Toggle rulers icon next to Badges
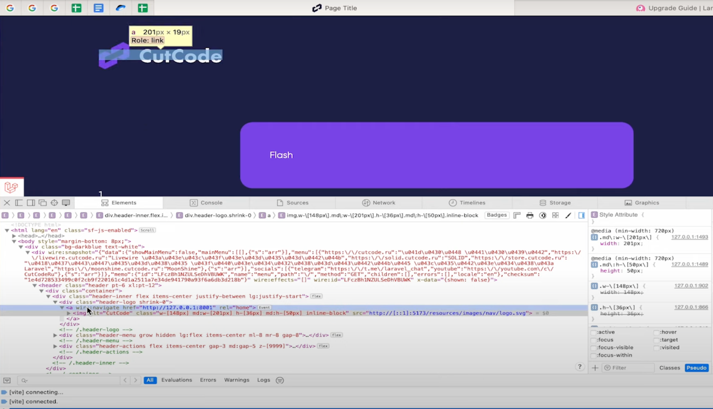This screenshot has height=409, width=713. coord(517,215)
